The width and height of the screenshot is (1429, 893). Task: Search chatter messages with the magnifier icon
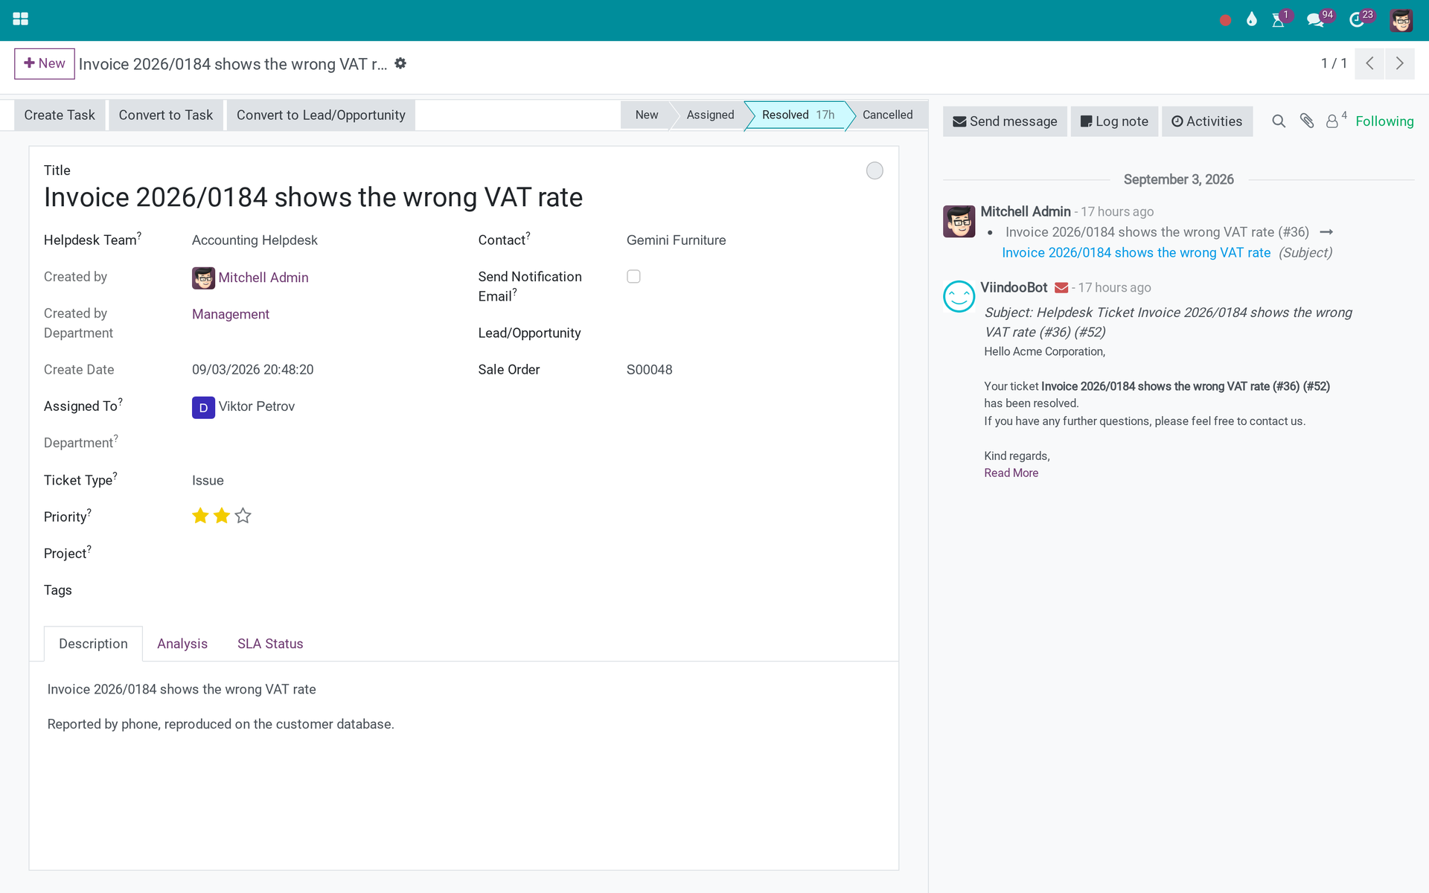[x=1279, y=121]
